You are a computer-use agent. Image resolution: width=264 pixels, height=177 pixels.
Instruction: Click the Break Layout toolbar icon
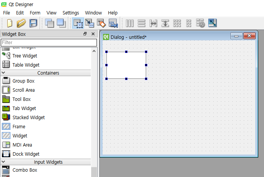tap(200, 23)
